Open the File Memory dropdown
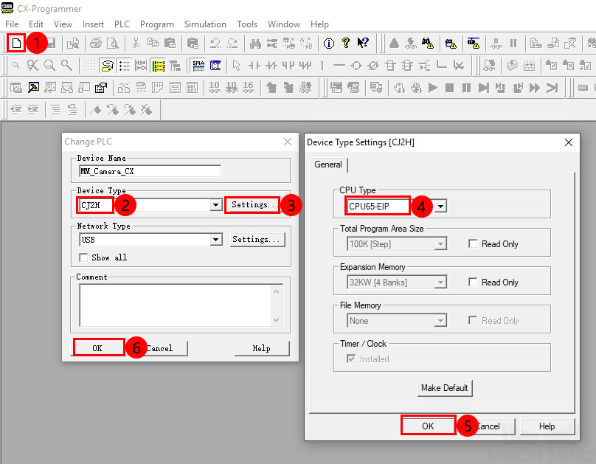Viewport: 596px width, 464px height. [x=440, y=321]
